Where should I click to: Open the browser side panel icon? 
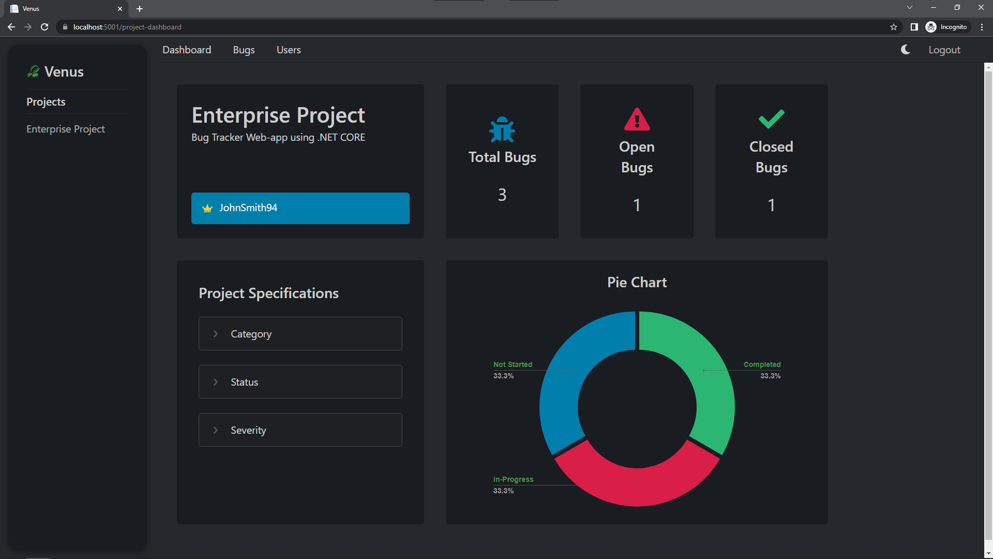point(914,27)
